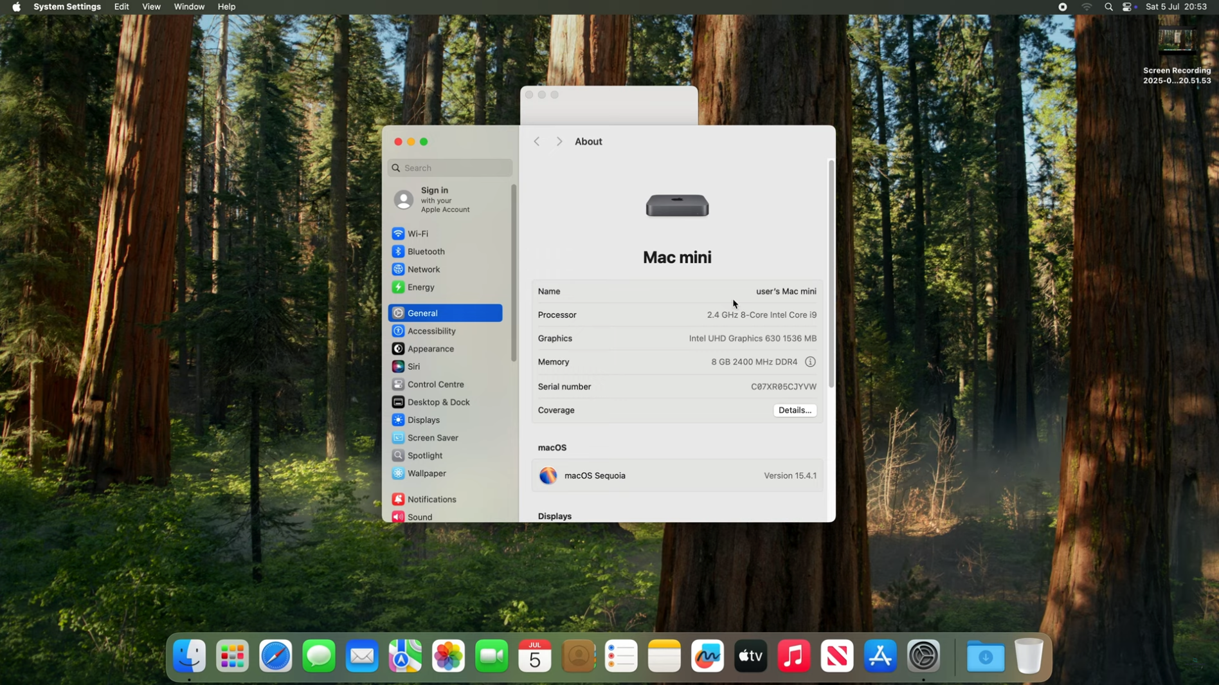Open Siri settings
The image size is (1219, 685).
coord(413,367)
